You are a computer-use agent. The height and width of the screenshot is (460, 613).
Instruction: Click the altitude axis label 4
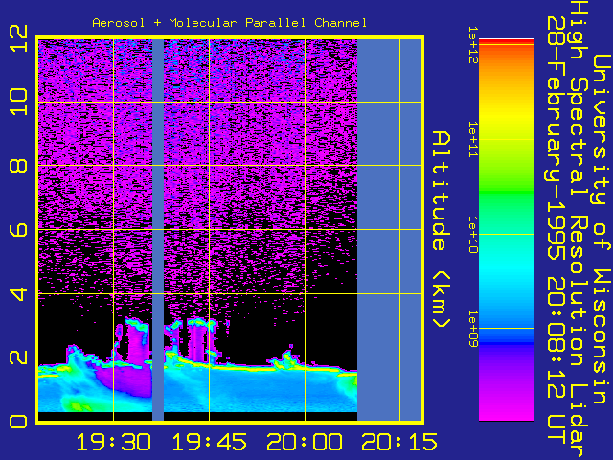(x=18, y=293)
